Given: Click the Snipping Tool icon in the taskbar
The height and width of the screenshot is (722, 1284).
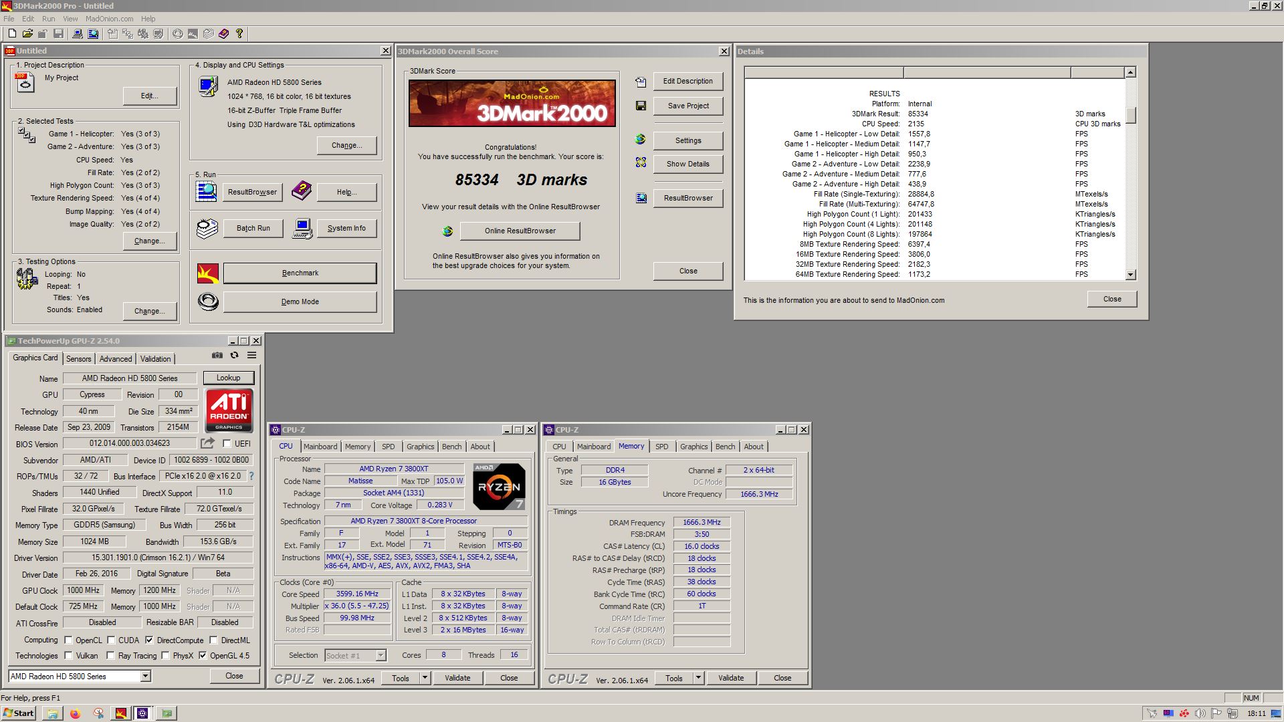Looking at the screenshot, I should [x=98, y=713].
